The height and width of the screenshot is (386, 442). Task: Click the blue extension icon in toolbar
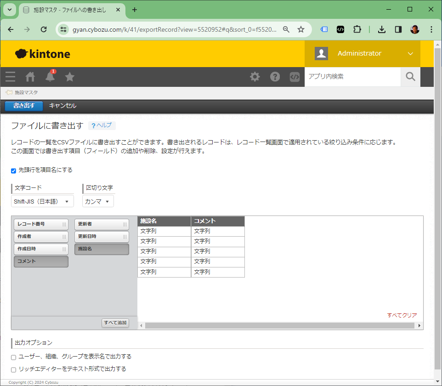click(324, 29)
